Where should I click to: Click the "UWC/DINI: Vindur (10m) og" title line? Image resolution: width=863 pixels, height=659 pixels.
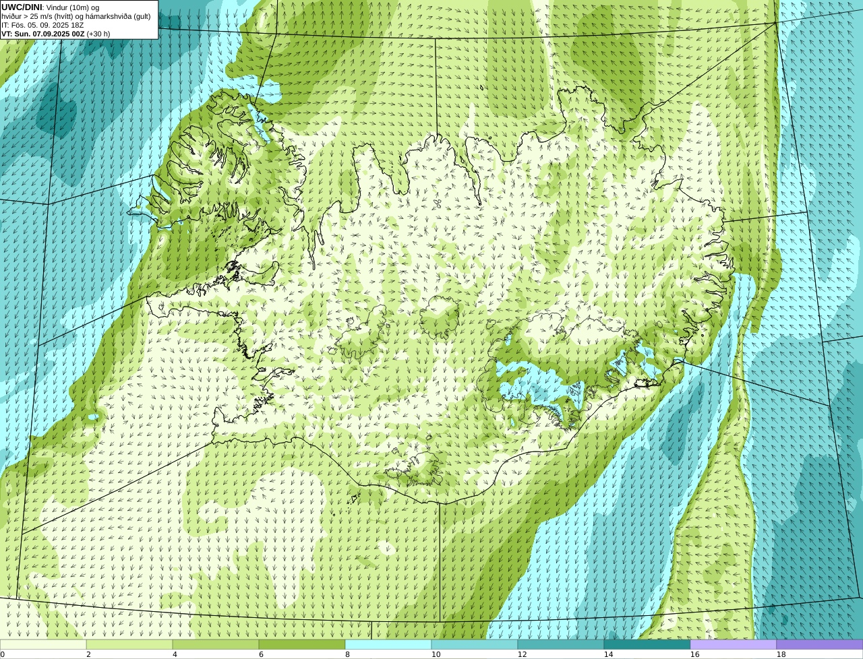click(51, 7)
